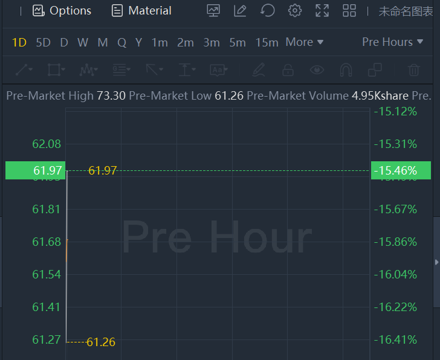Click the pencil draw tool in drawing toolbar
Screen dimensions: 440x360
coord(259,70)
